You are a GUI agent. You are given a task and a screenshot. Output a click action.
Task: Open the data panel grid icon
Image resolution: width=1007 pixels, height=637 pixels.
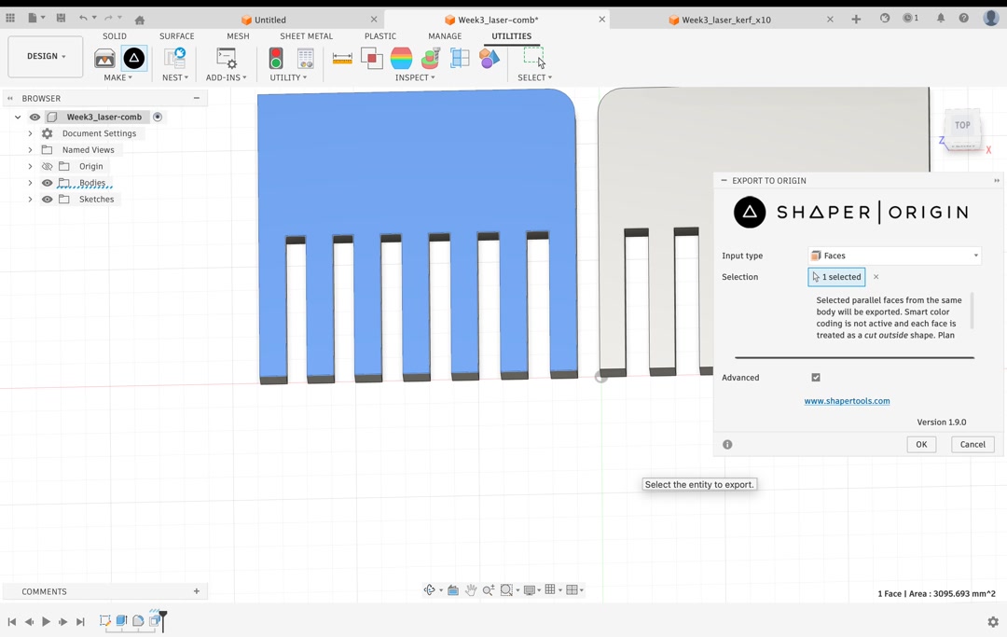coord(10,19)
